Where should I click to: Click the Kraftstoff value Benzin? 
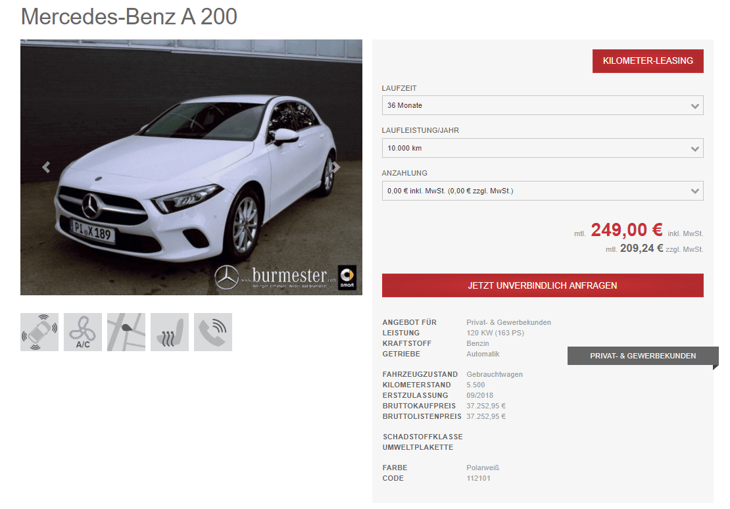point(477,343)
